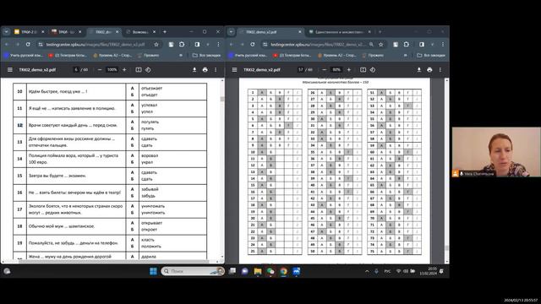541x304 pixels.
Task: Expand the tab search dropdown in the right browser
Action: click(231, 32)
